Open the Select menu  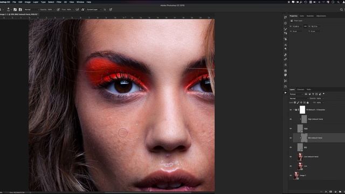(x=51, y=2)
